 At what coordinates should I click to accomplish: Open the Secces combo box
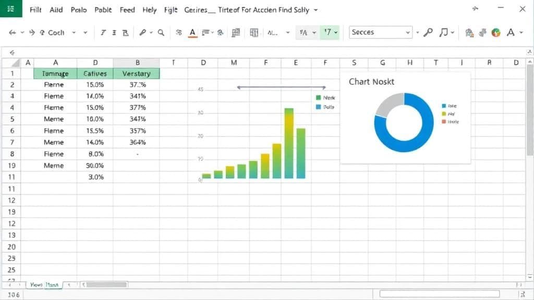coord(380,32)
